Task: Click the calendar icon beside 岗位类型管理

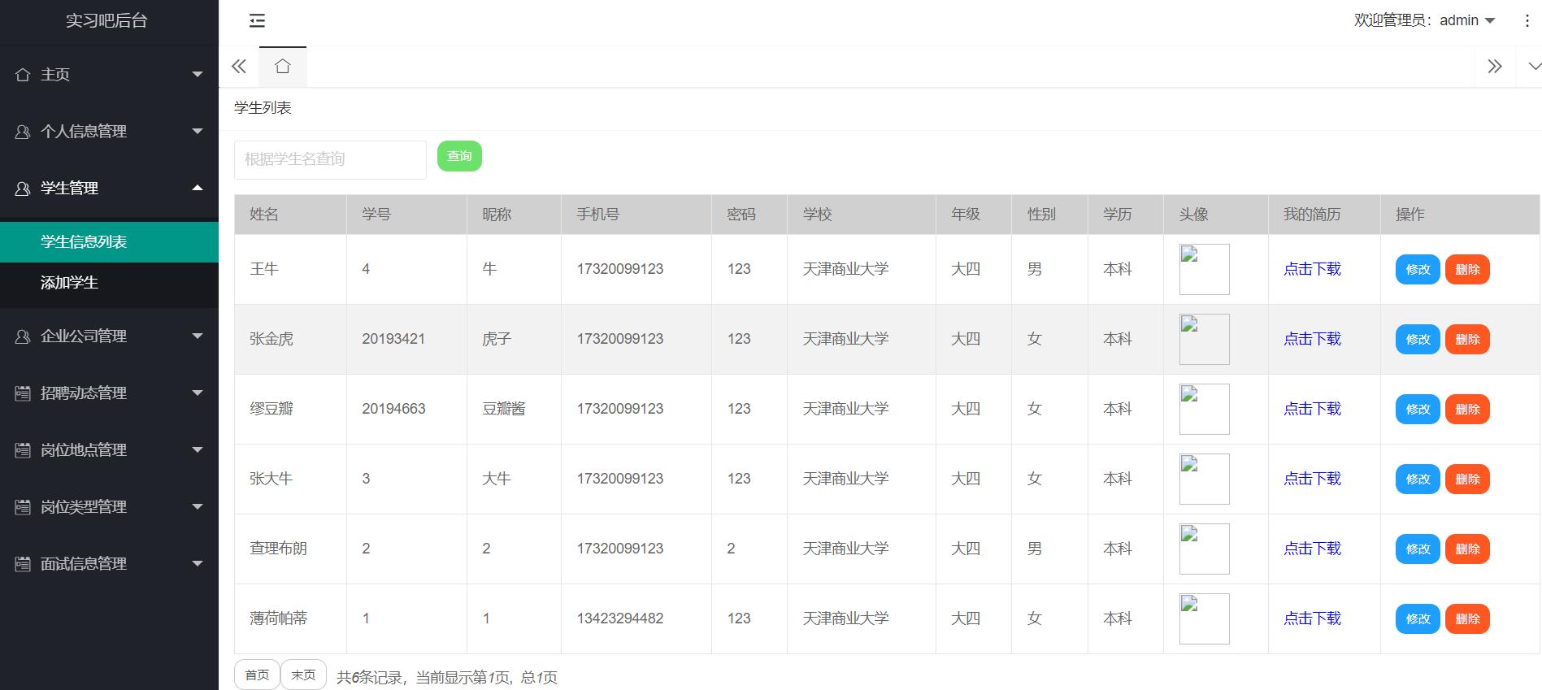Action: click(x=23, y=507)
